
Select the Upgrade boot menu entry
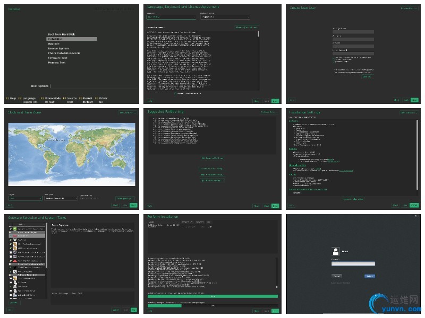pyautogui.click(x=54, y=43)
